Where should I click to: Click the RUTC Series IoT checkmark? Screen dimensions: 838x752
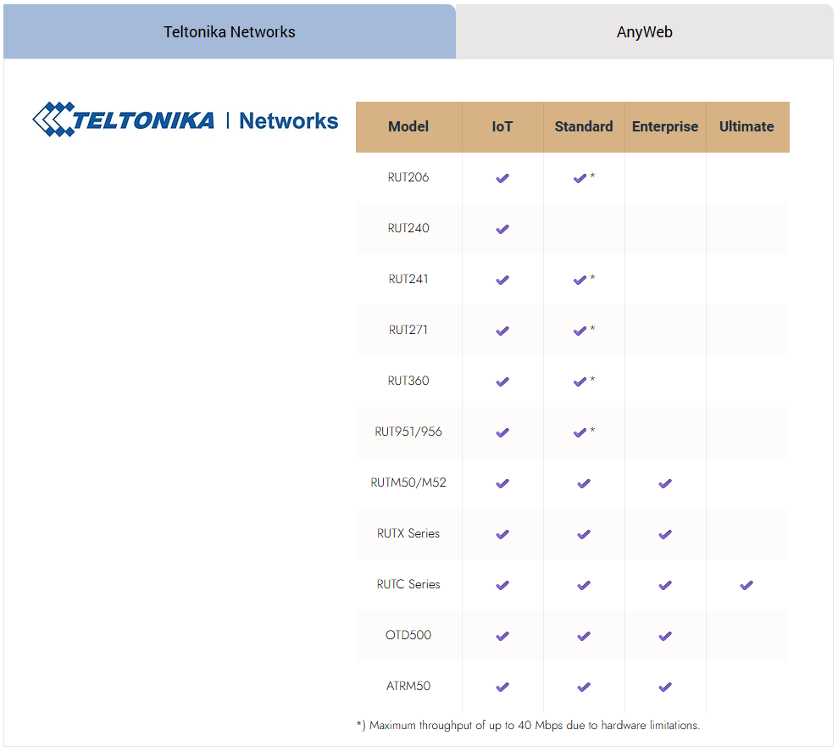pos(502,585)
